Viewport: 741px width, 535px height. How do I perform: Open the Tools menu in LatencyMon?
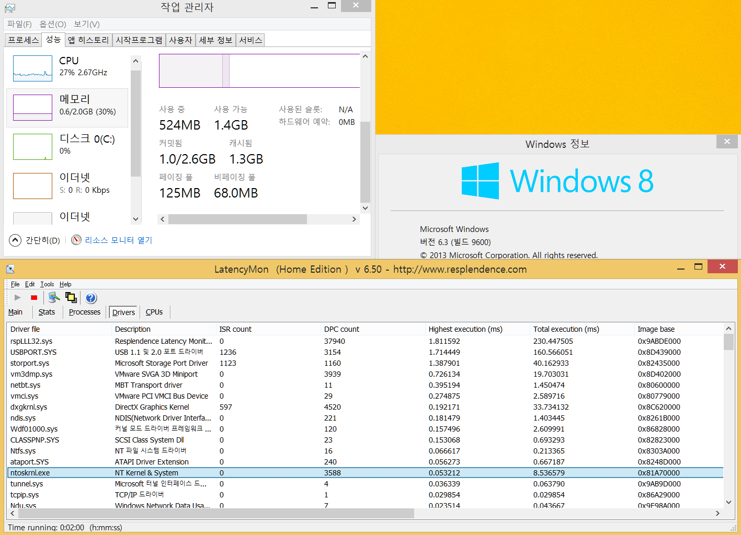pos(47,284)
